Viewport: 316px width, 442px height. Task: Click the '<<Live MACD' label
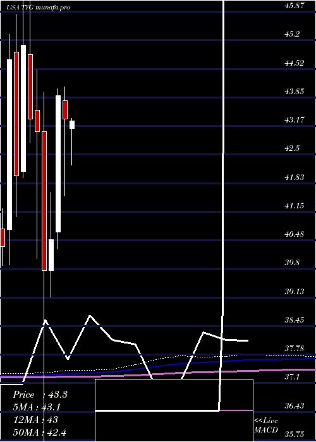tap(266, 426)
